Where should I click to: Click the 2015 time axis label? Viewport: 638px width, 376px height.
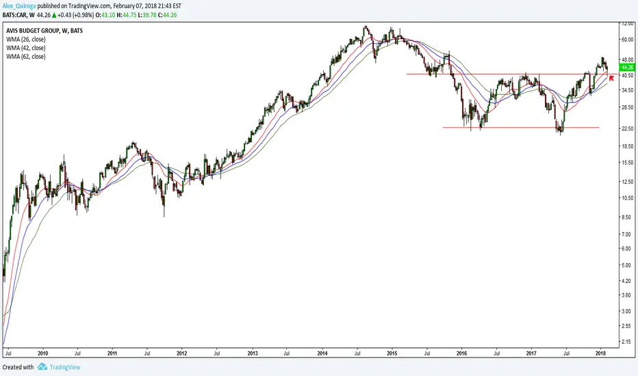(392, 353)
